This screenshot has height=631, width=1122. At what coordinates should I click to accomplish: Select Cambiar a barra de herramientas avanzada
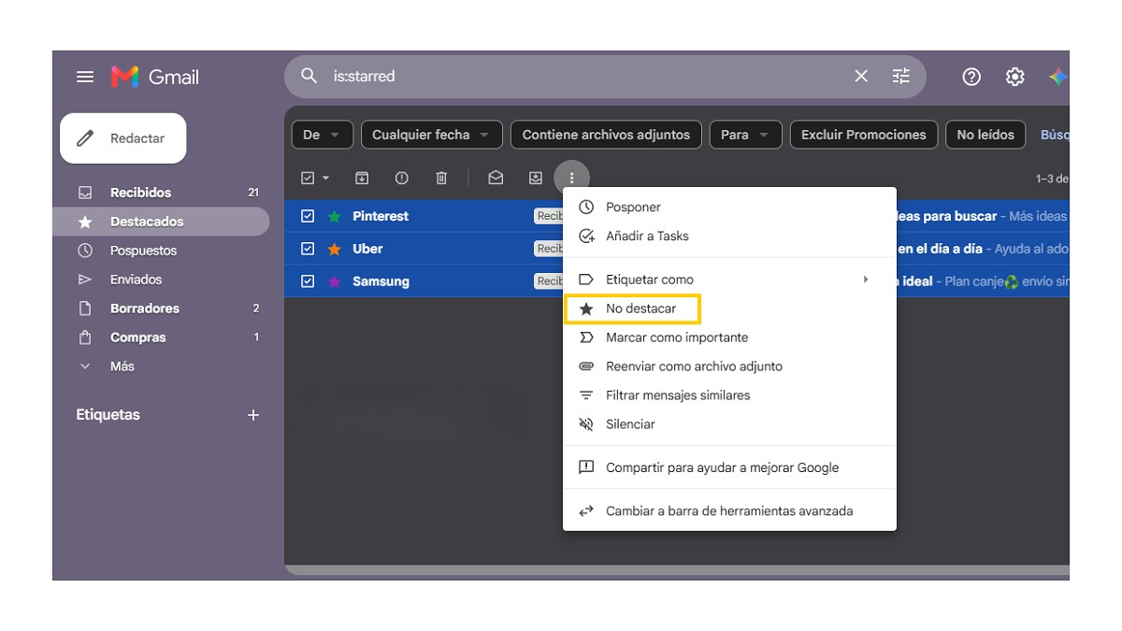click(729, 511)
